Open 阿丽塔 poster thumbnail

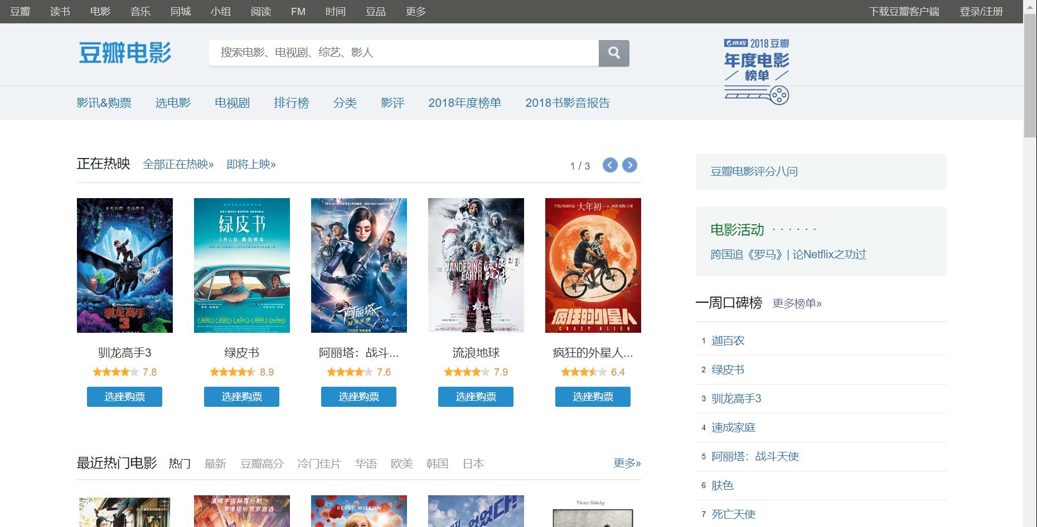pyautogui.click(x=359, y=265)
